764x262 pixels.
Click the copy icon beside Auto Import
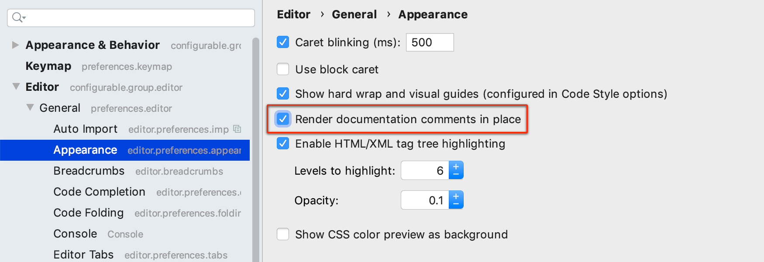(237, 129)
